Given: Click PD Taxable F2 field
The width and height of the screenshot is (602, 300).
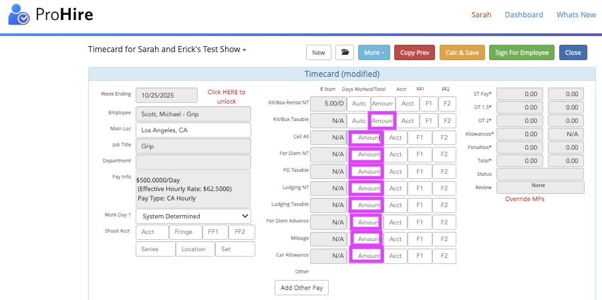Looking at the screenshot, I should click(x=444, y=171).
